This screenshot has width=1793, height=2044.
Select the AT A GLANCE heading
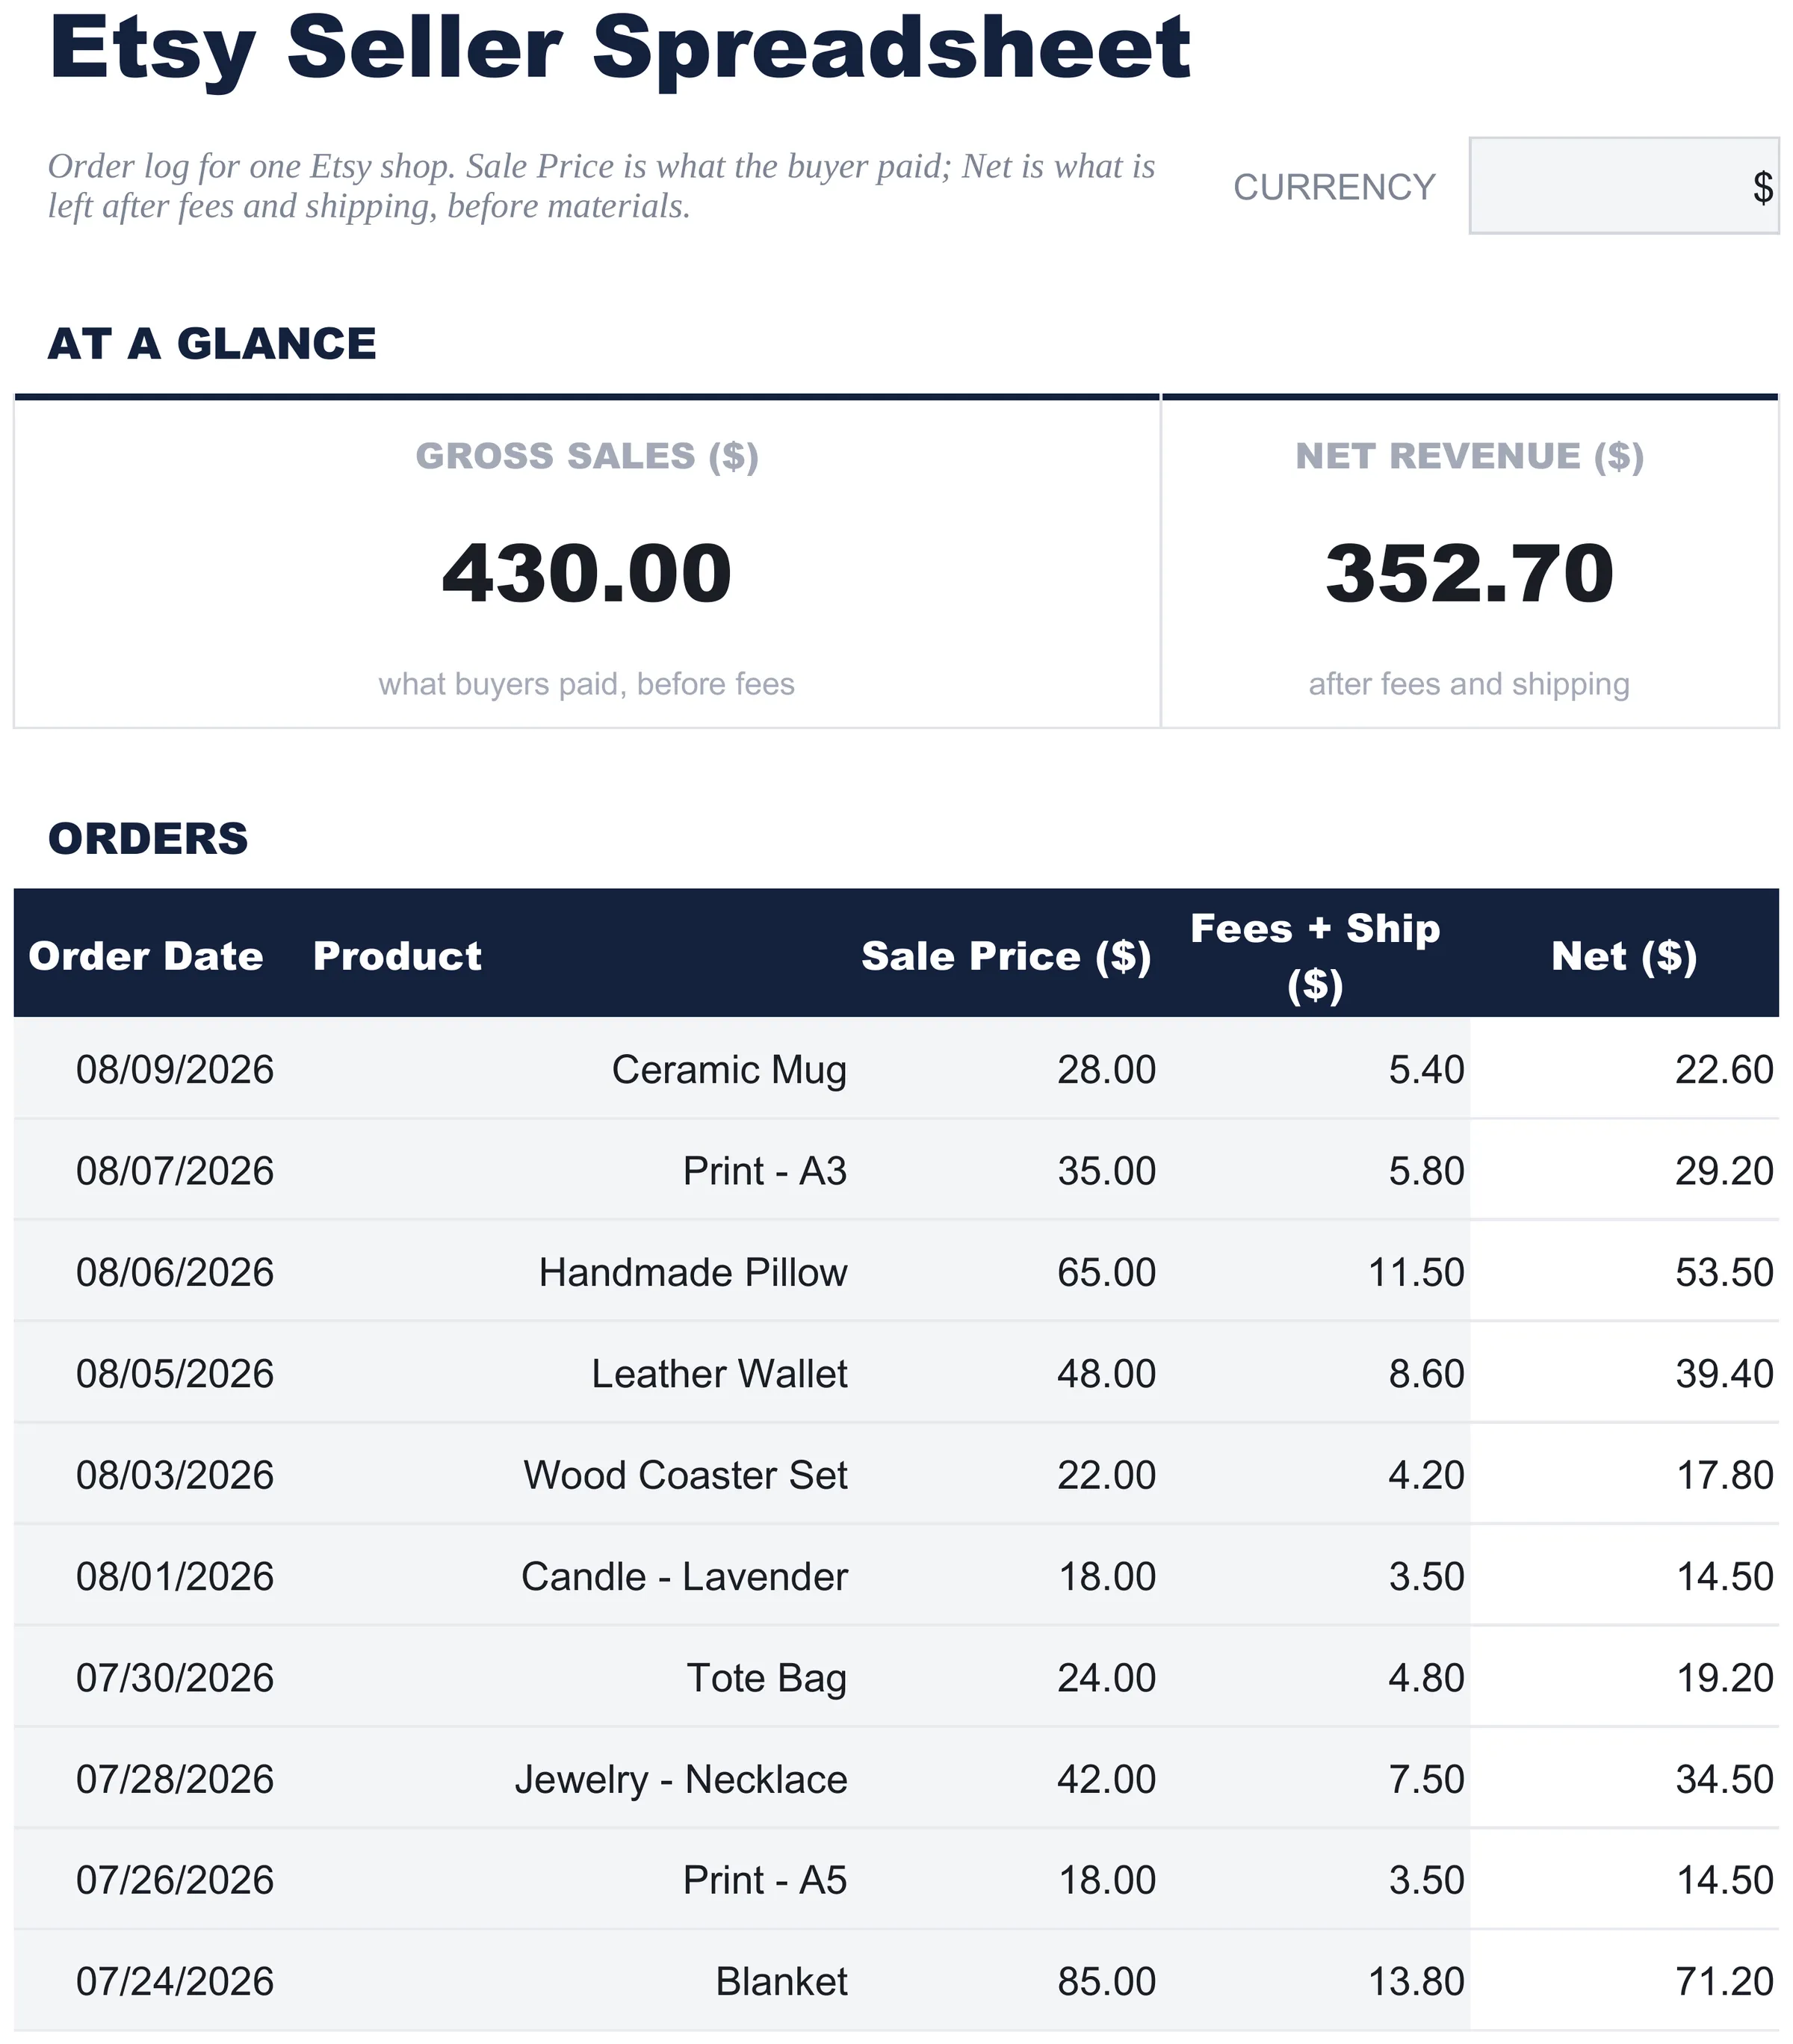click(212, 343)
